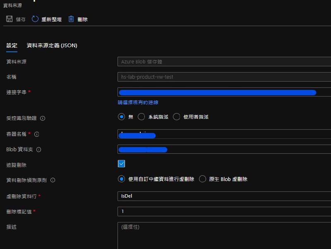Select the 使用者指派 radio option
Screen dimensions: 331x249
(177, 117)
